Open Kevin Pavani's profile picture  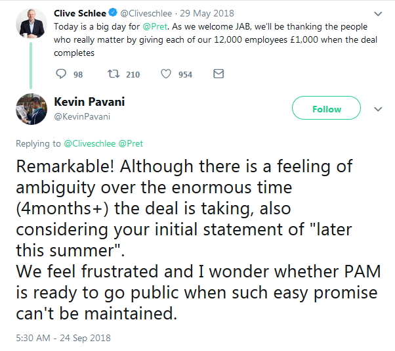pyautogui.click(x=31, y=108)
